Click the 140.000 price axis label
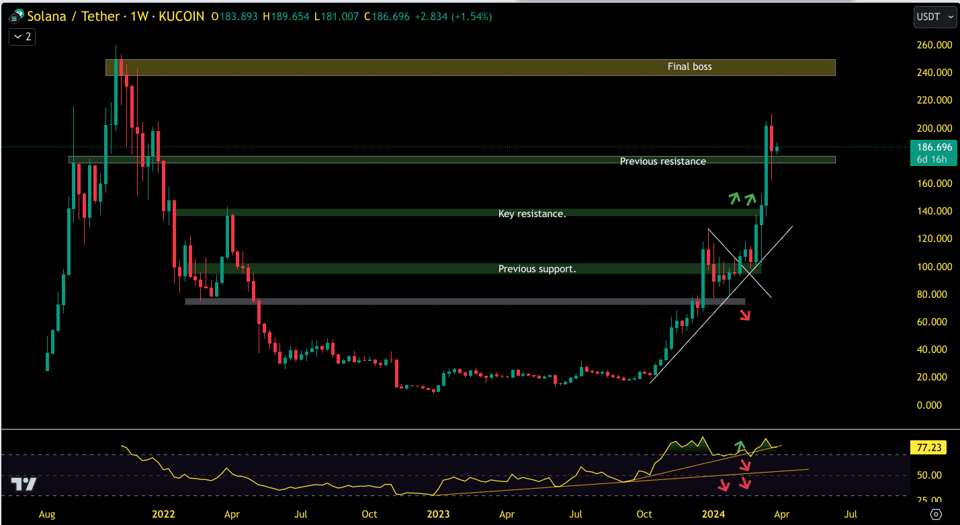This screenshot has height=525, width=960. (933, 211)
